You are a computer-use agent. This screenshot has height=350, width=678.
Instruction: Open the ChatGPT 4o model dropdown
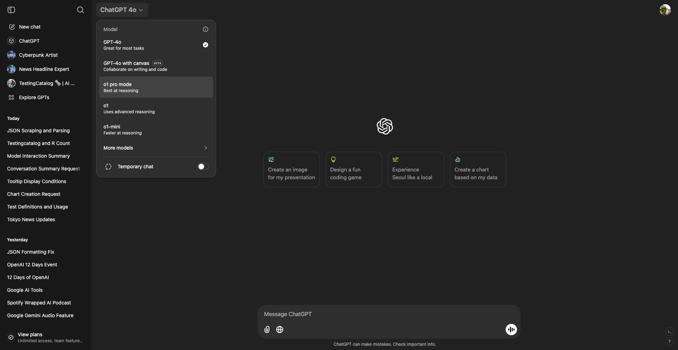click(x=122, y=10)
